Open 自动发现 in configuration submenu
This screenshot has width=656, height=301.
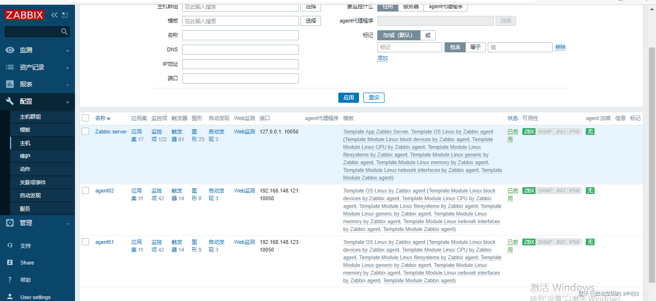(30, 195)
